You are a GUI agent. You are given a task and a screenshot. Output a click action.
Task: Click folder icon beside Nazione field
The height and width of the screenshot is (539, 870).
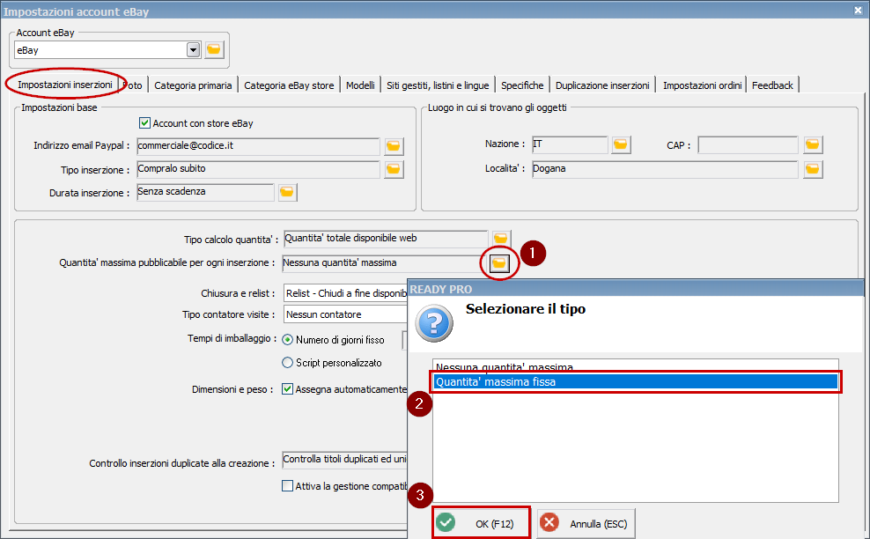tap(622, 144)
